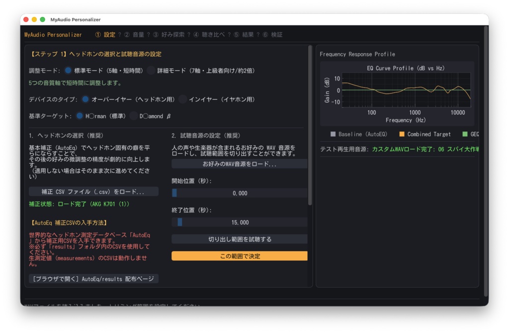Viewport: 509px width, 333px height.
Task: Open the ⑥ 検証 tab
Action: coord(272,35)
